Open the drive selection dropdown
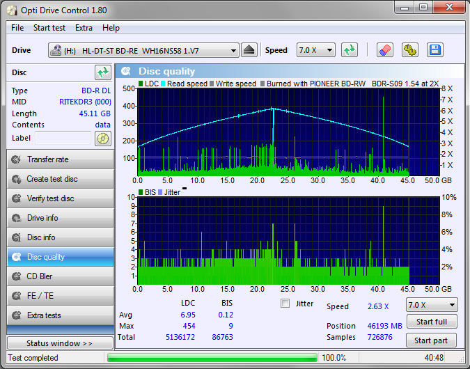470x369 pixels. point(143,50)
